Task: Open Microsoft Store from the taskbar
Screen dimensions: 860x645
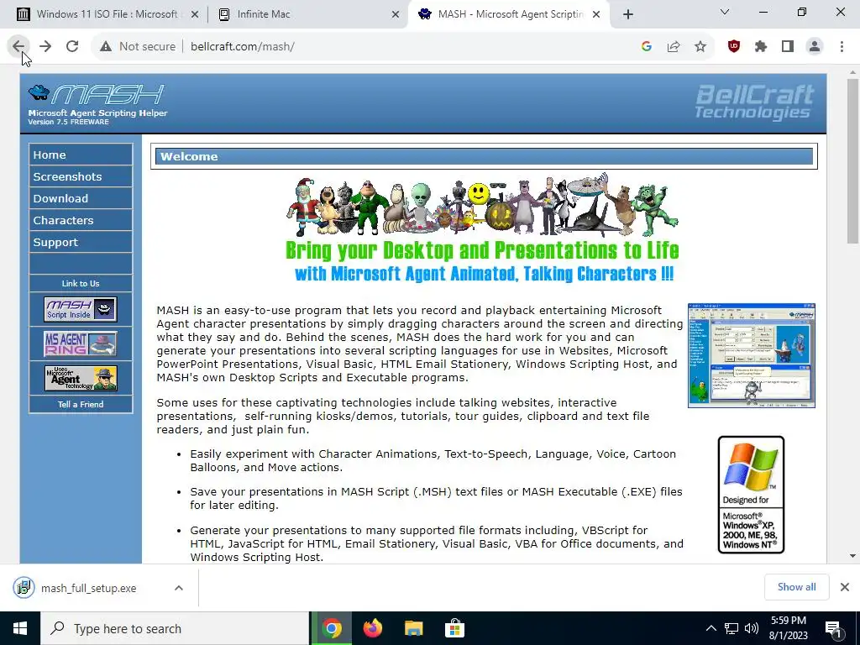Action: pyautogui.click(x=454, y=628)
